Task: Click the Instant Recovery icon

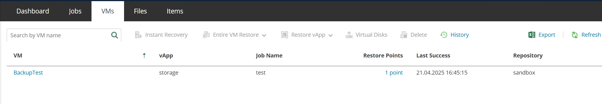Action: [x=138, y=35]
